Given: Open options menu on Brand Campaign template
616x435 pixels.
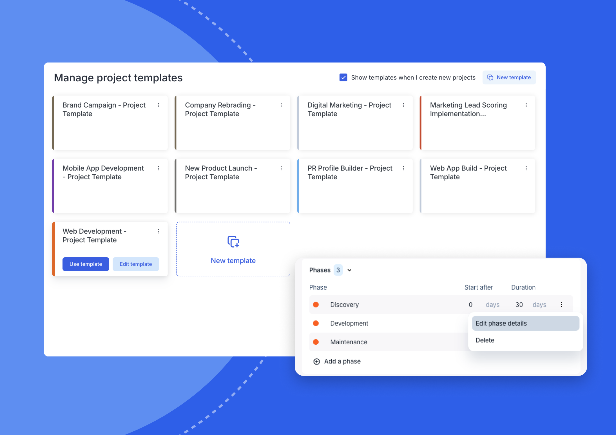Looking at the screenshot, I should click(159, 105).
